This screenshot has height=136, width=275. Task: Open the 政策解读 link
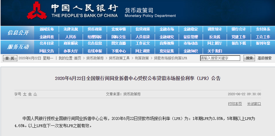71,43
